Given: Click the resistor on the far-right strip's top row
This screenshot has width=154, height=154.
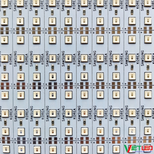Looking at the screenshot, I should pyautogui.click(x=148, y=12).
